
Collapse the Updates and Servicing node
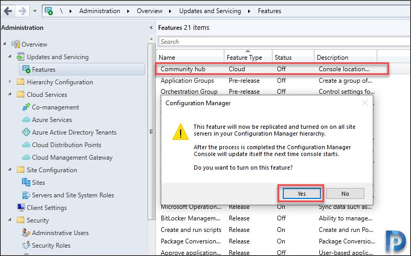(x=10, y=56)
